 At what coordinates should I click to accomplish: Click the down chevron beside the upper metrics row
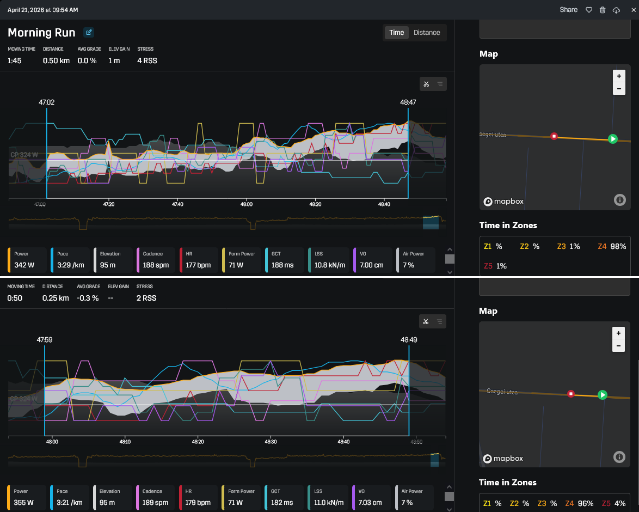(x=450, y=271)
